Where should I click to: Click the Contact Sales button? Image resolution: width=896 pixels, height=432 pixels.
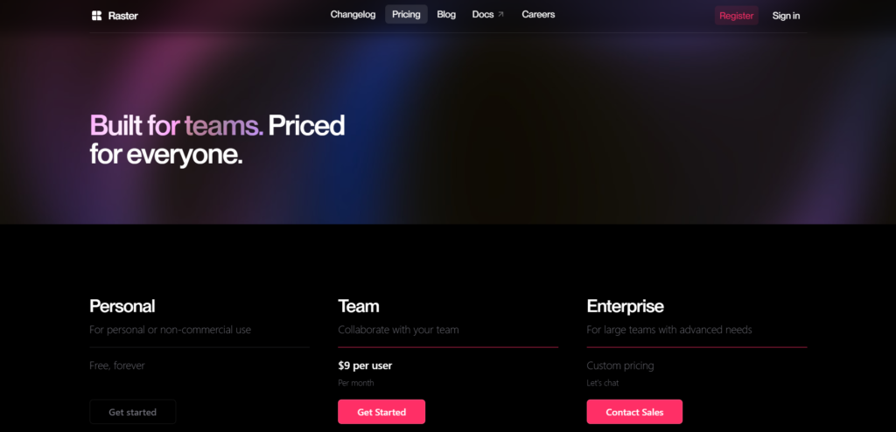pyautogui.click(x=634, y=412)
